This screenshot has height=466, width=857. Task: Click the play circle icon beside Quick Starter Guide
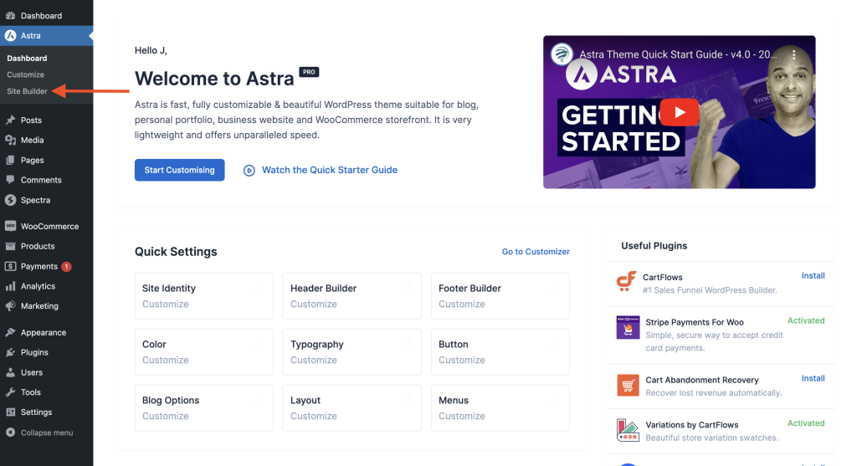tap(249, 171)
